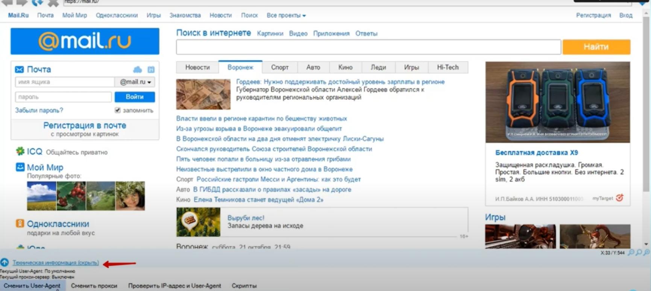This screenshot has width=651, height=291.
Task: Open Одноклассники in the top navigation
Action: tap(117, 15)
